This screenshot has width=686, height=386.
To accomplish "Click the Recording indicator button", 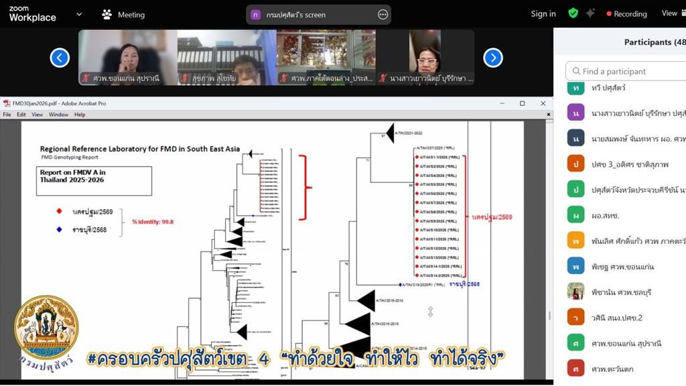I will coord(626,13).
